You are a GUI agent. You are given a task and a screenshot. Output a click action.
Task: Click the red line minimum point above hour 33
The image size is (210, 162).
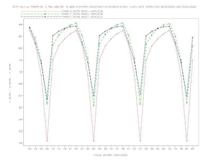(94, 141)
